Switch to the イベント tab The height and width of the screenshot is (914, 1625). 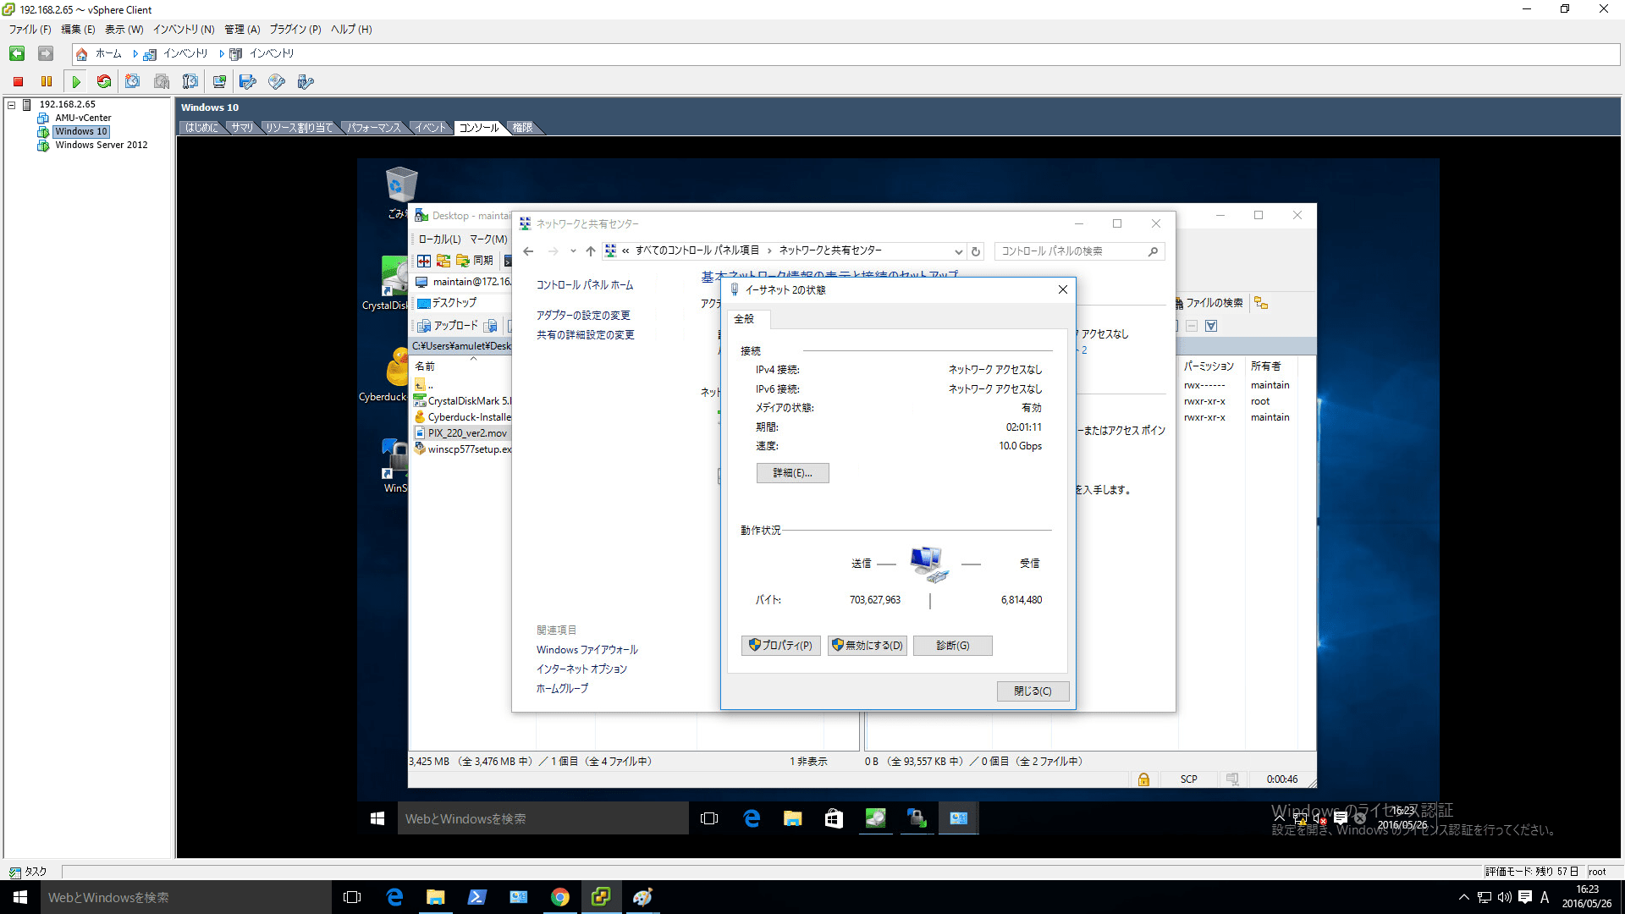point(430,128)
